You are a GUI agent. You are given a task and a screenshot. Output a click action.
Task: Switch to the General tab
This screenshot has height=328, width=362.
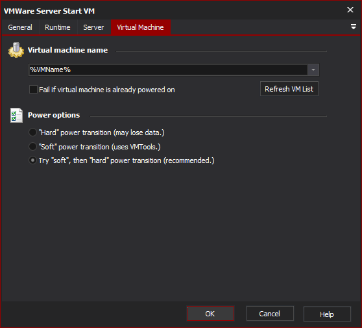(x=20, y=27)
